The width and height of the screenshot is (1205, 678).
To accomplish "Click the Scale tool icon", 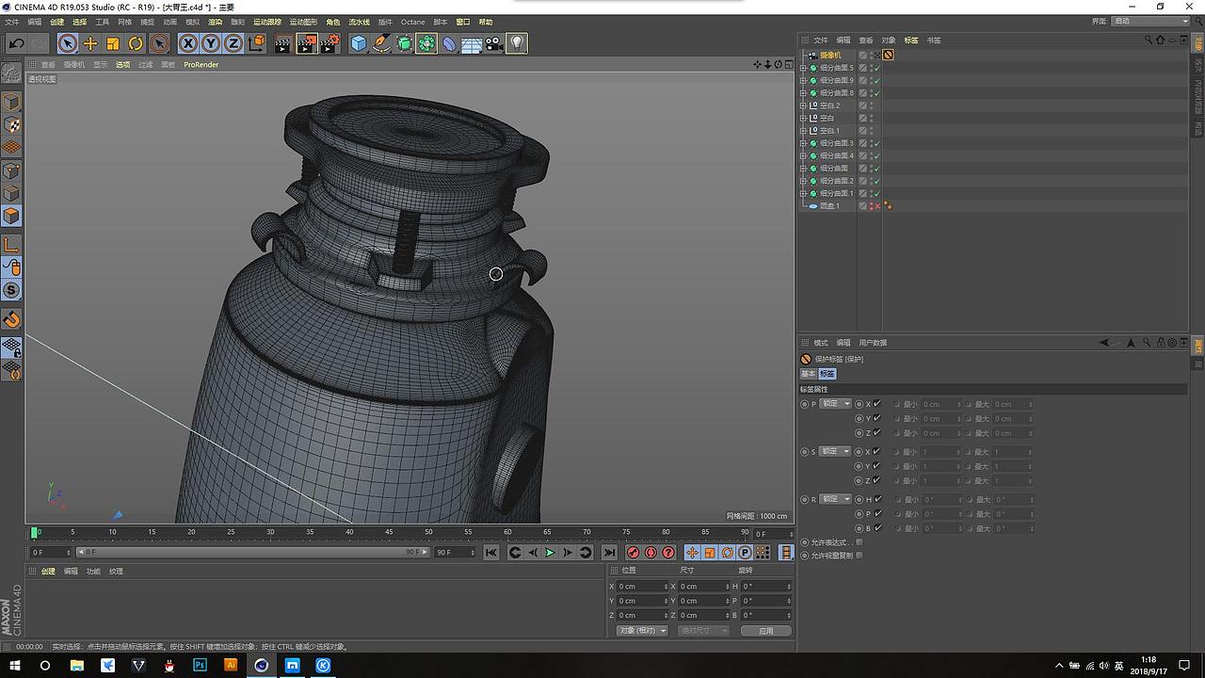I will pyautogui.click(x=113, y=43).
